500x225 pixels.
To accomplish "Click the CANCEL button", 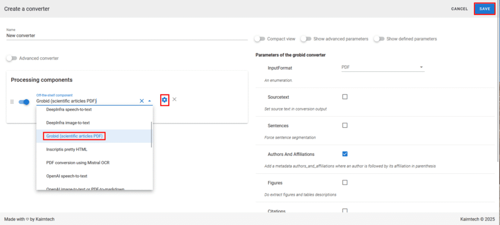I will [x=459, y=9].
